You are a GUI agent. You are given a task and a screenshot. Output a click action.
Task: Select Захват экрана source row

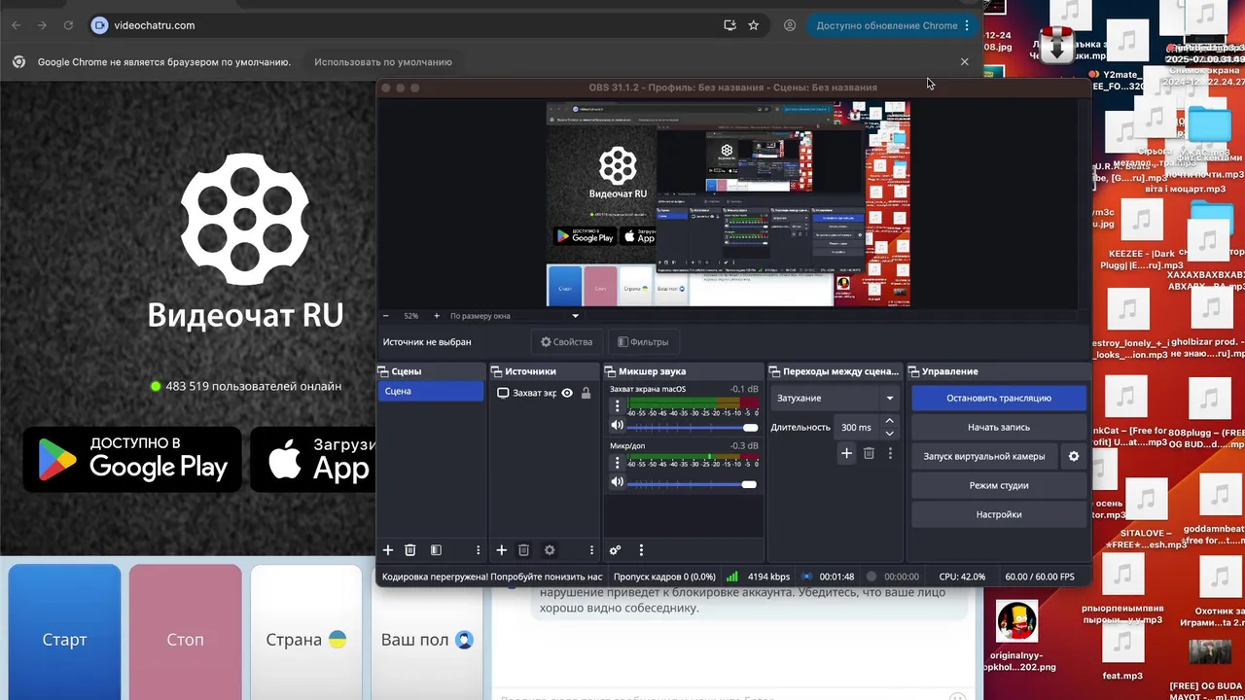(x=544, y=393)
